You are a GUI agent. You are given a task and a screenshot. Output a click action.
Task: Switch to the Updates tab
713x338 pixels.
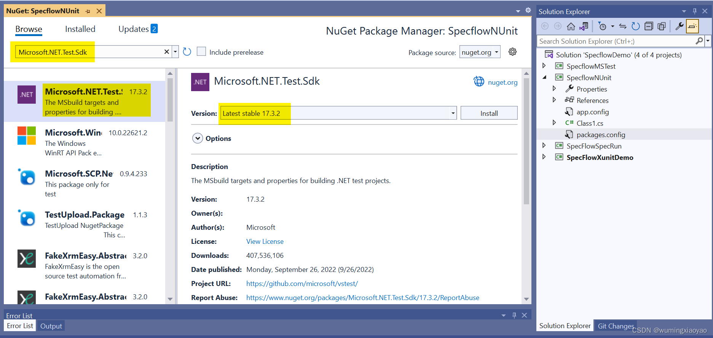pos(138,29)
